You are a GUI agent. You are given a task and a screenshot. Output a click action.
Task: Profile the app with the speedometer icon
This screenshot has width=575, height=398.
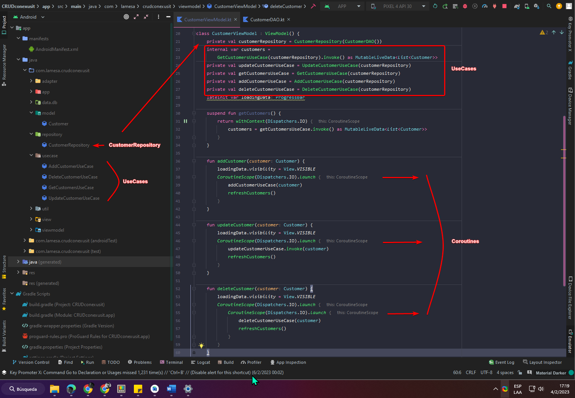pyautogui.click(x=485, y=6)
